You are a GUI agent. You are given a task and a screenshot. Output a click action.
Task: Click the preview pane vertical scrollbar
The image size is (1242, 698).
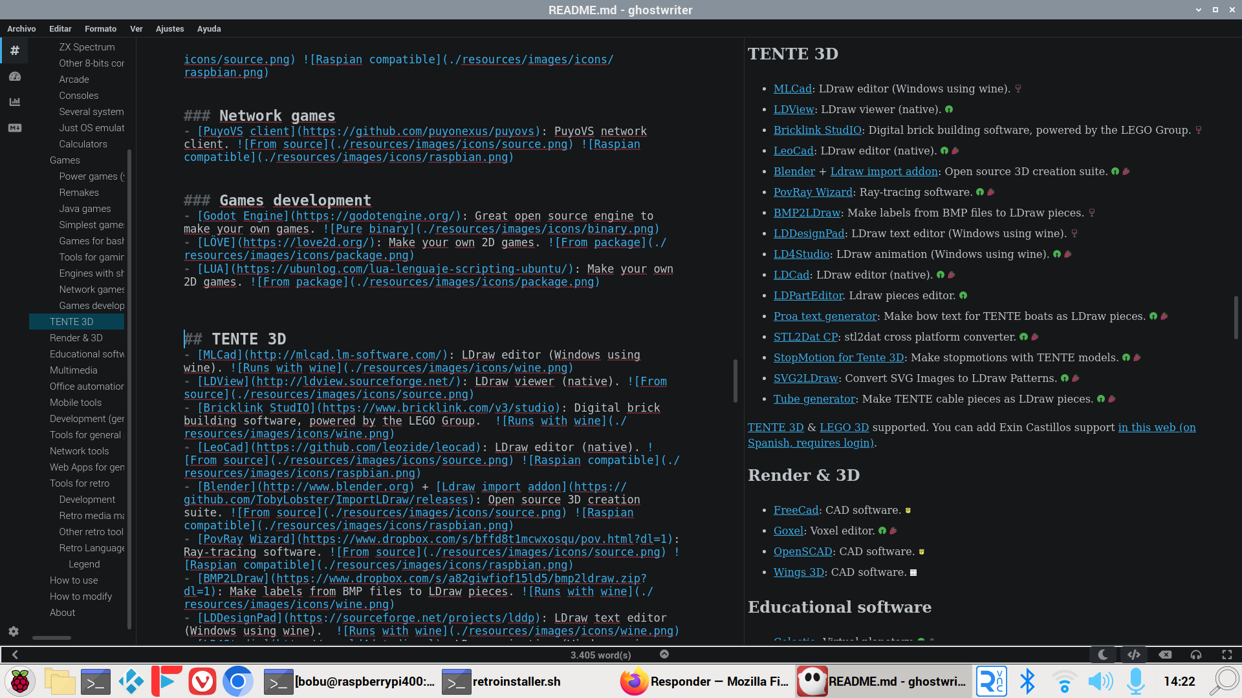click(x=1236, y=317)
